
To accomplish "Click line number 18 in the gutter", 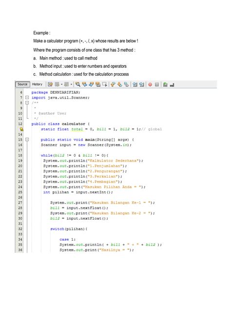I will (20, 155).
